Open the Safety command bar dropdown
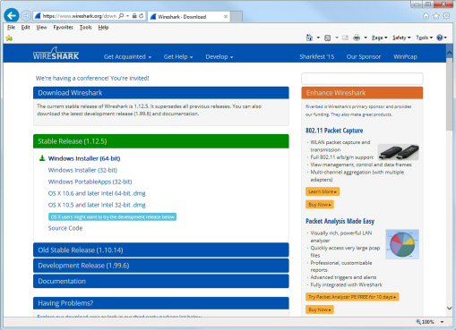 401,38
